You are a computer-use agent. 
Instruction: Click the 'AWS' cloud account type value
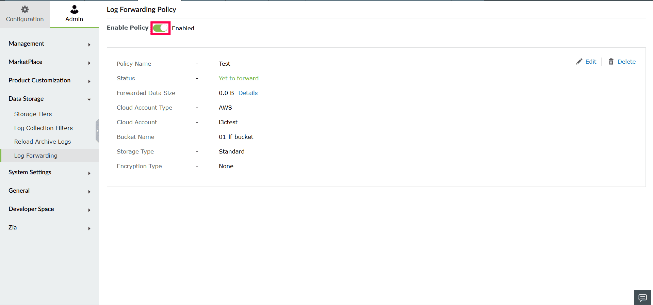(x=225, y=108)
